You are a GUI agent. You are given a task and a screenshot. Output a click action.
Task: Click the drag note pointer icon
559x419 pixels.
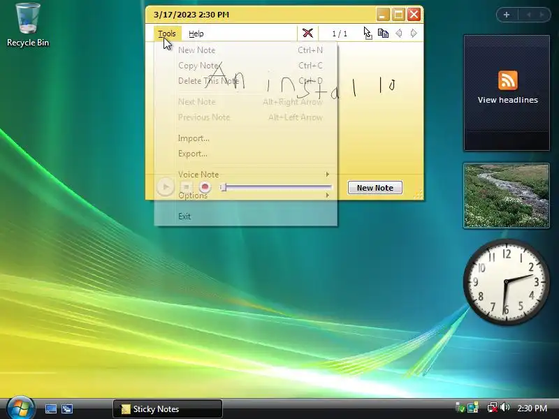(368, 33)
